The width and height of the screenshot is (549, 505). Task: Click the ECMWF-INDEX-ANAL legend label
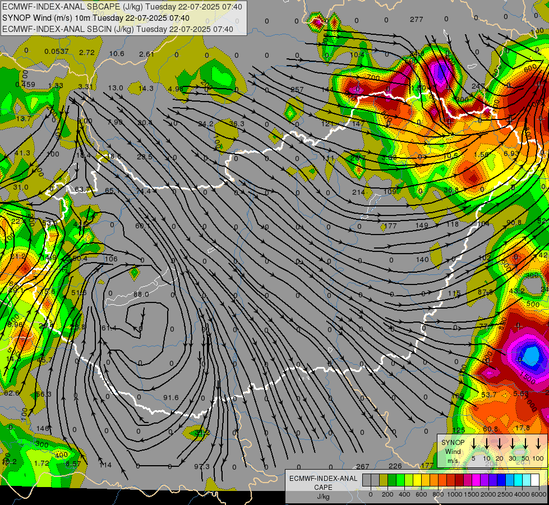click(x=323, y=479)
